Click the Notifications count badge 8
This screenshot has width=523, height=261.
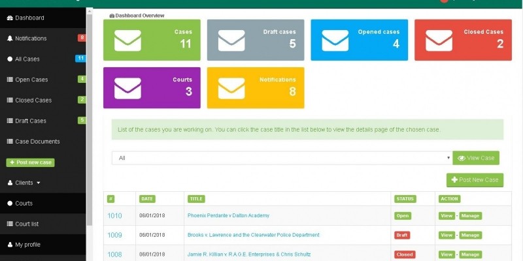tap(82, 38)
